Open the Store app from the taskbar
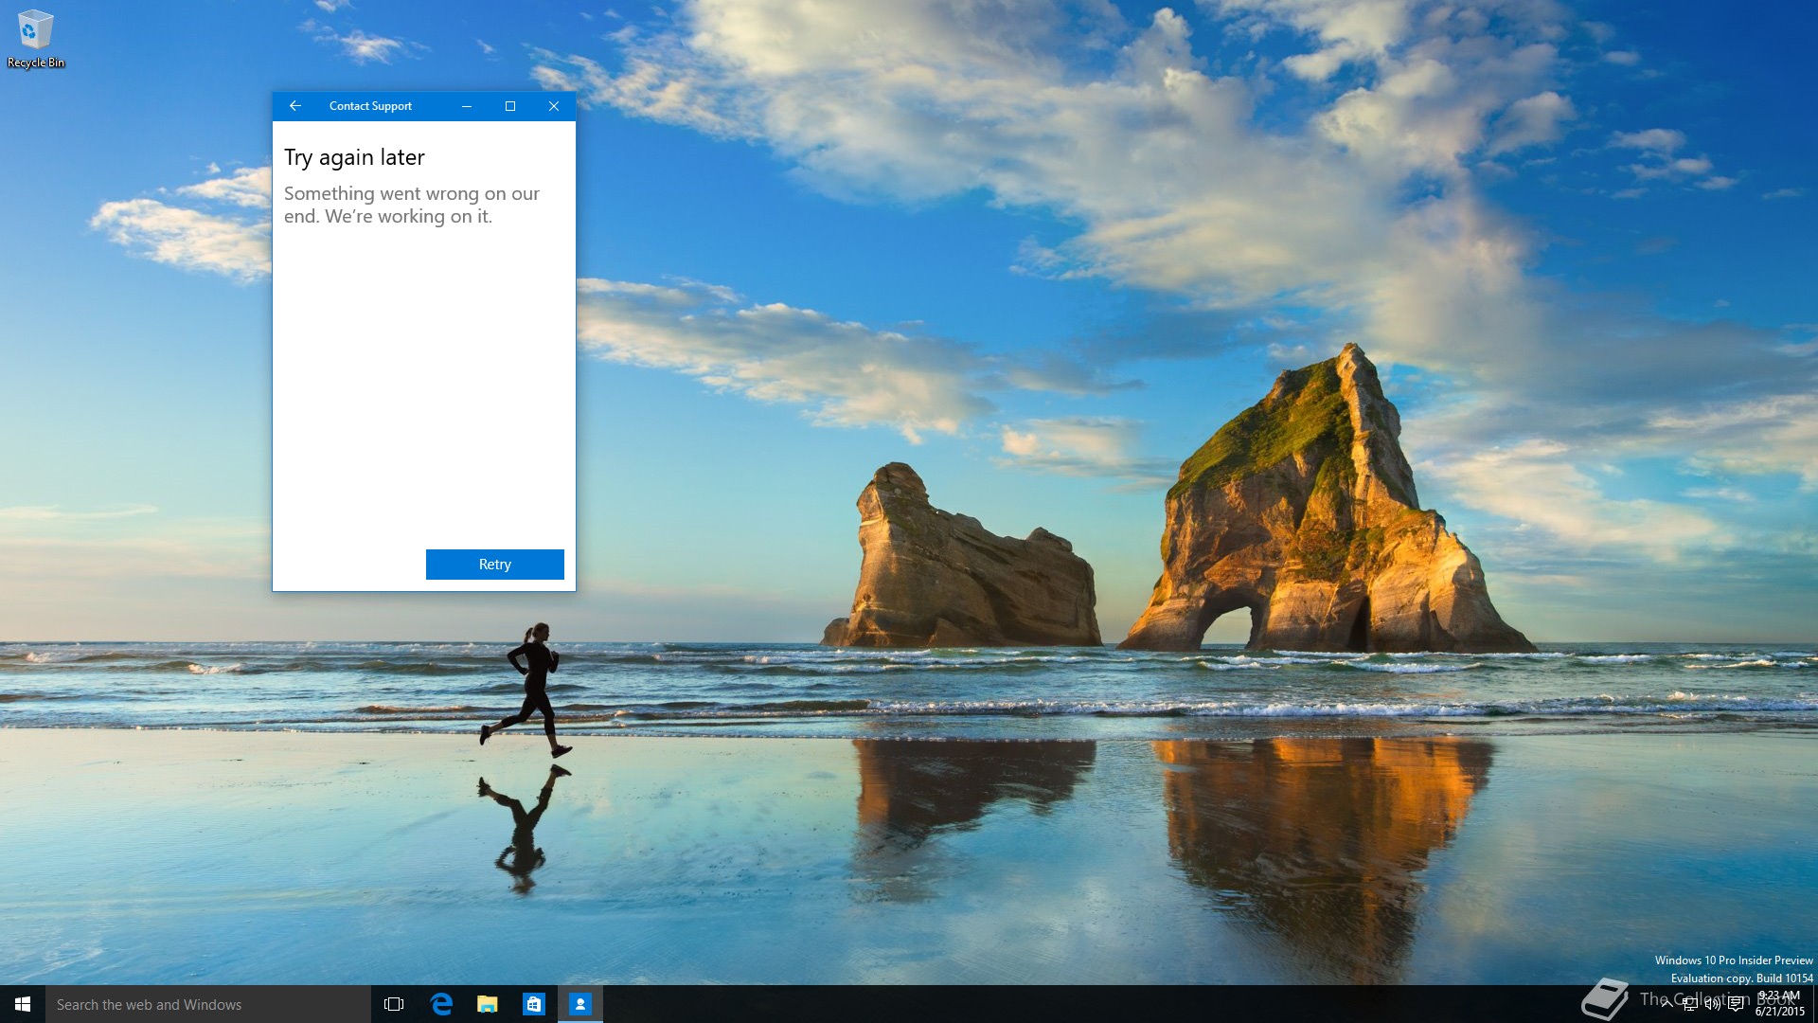Viewport: 1818px width, 1023px height. (x=534, y=1004)
